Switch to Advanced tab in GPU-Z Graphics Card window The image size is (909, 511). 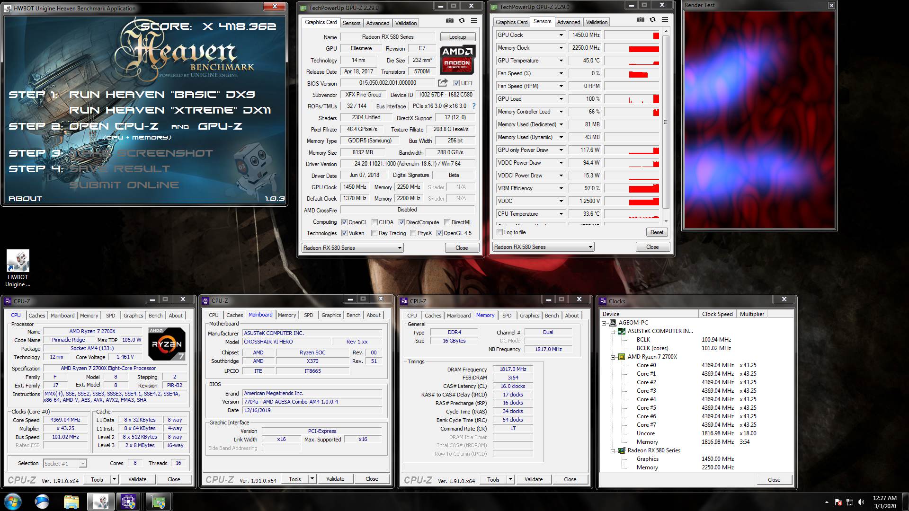[377, 23]
